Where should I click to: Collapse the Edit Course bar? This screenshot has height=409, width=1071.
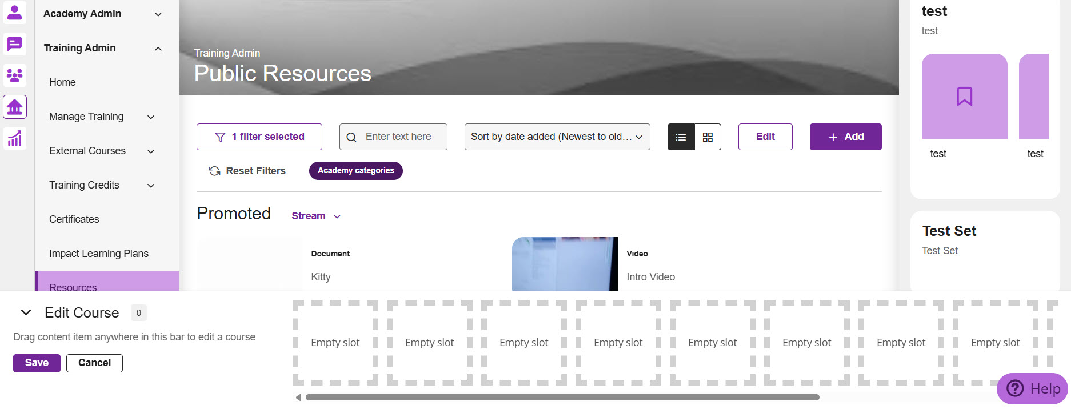[x=26, y=312]
